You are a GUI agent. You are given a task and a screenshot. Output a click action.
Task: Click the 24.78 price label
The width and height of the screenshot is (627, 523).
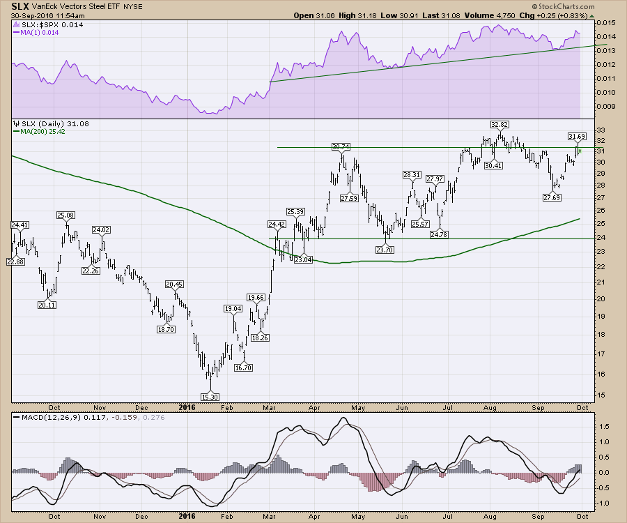point(439,234)
